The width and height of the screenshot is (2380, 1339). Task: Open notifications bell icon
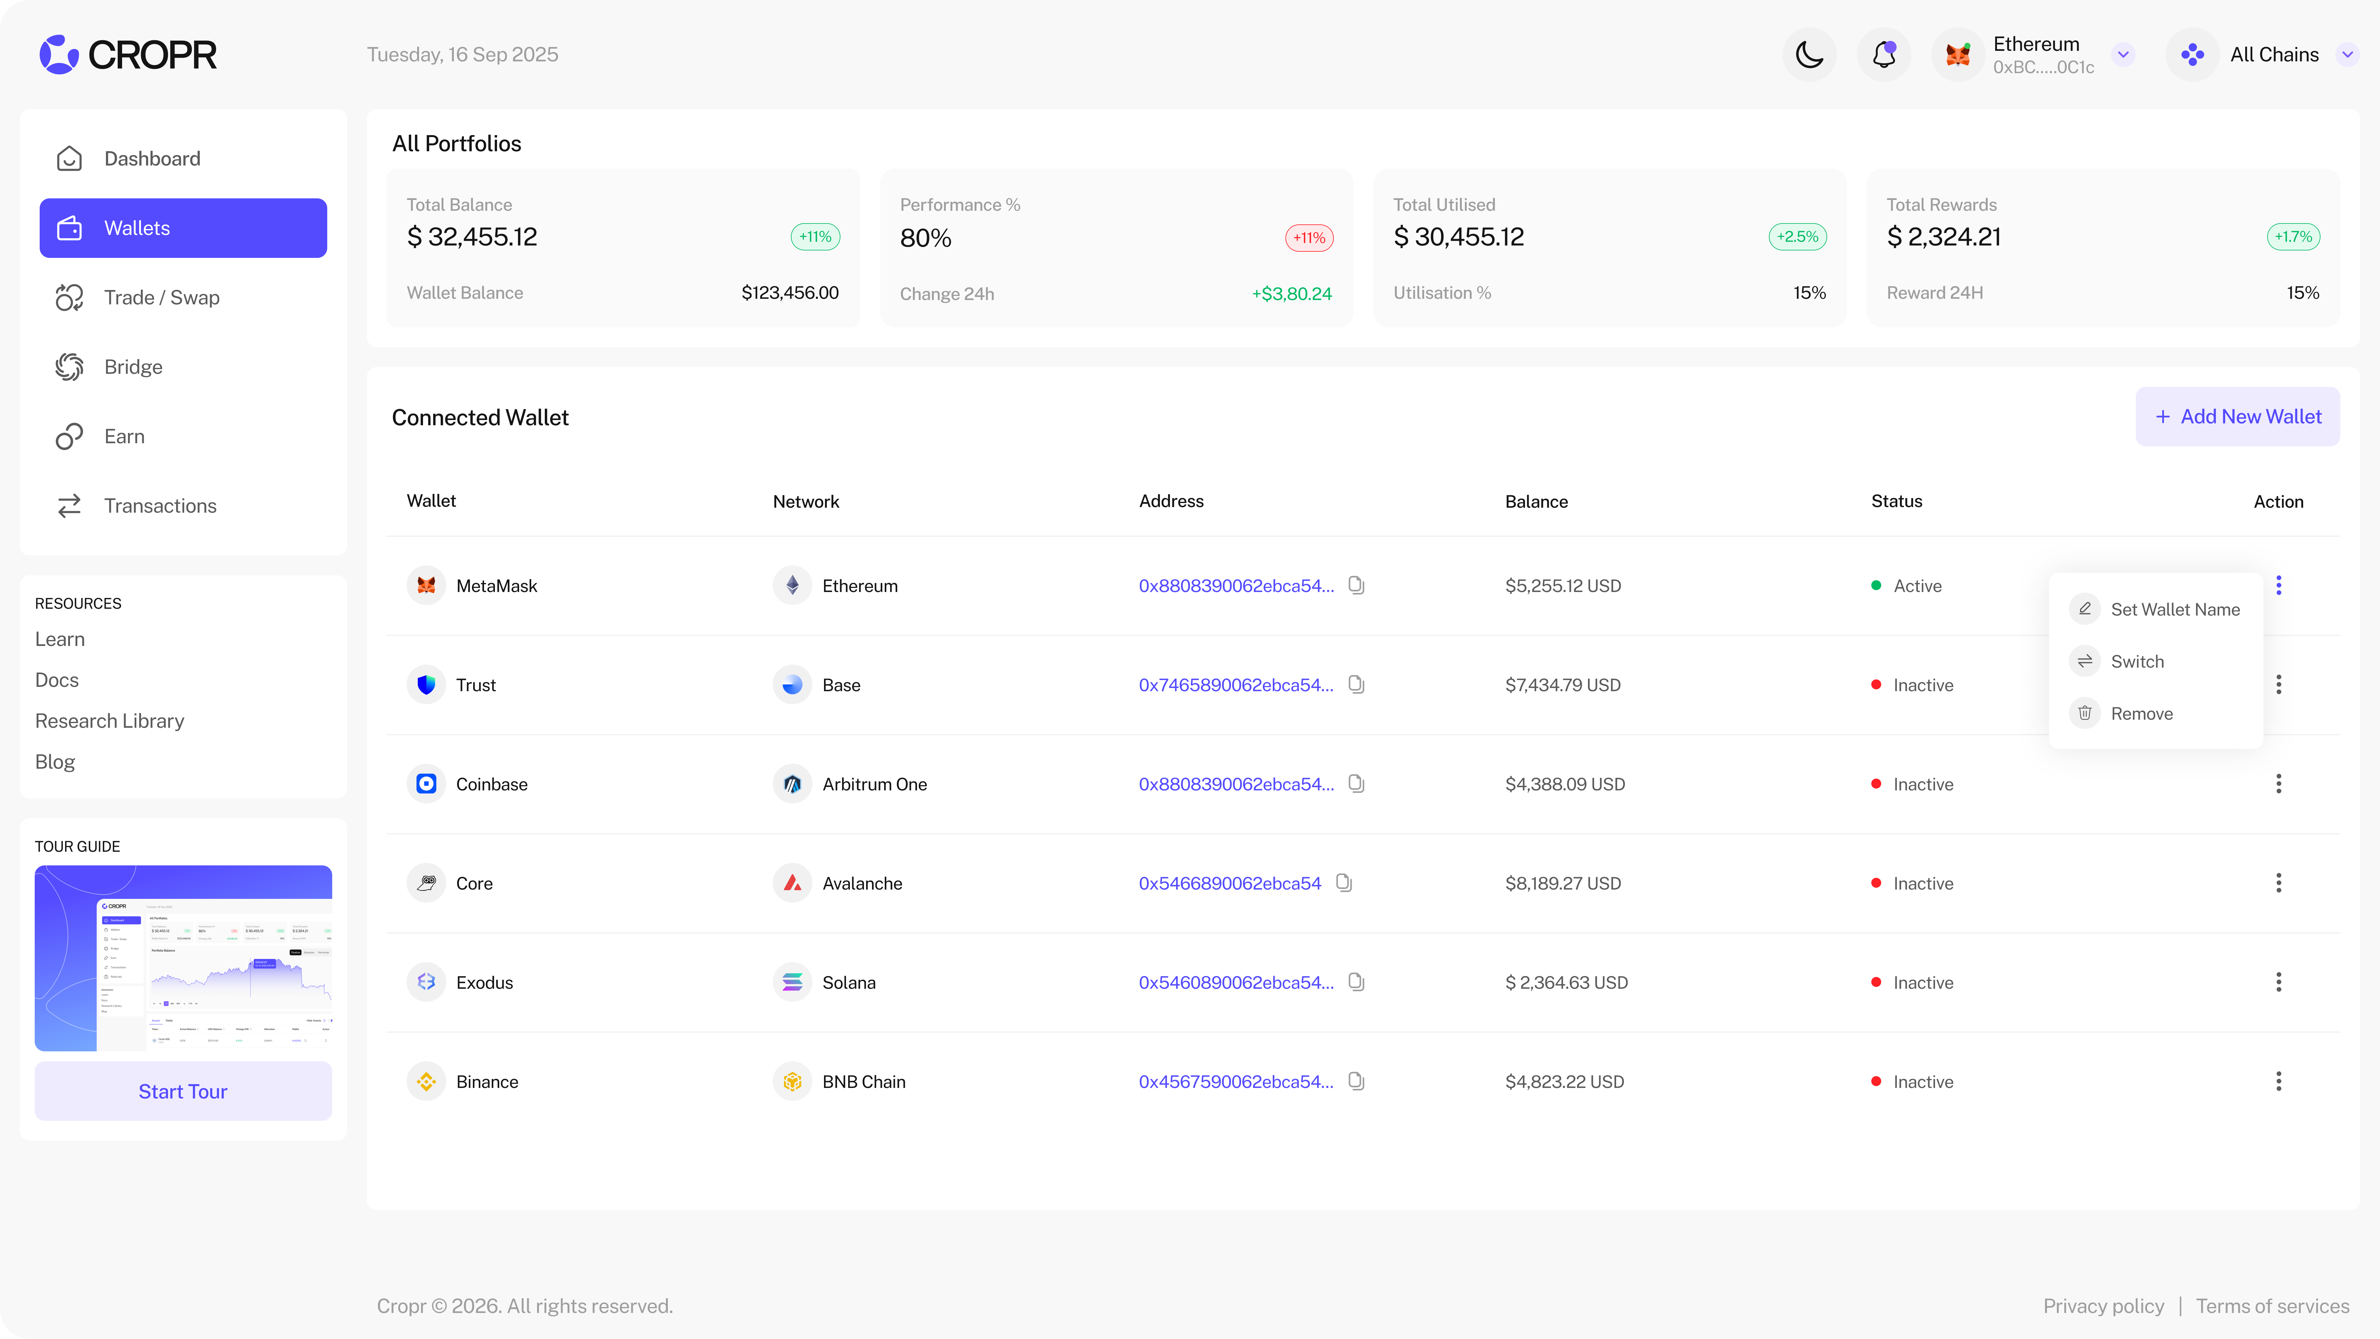click(1884, 55)
